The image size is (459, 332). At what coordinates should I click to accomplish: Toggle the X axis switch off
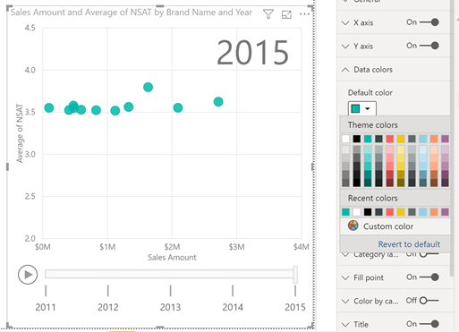[x=429, y=22]
